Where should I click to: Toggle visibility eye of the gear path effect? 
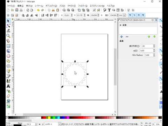(121, 25)
